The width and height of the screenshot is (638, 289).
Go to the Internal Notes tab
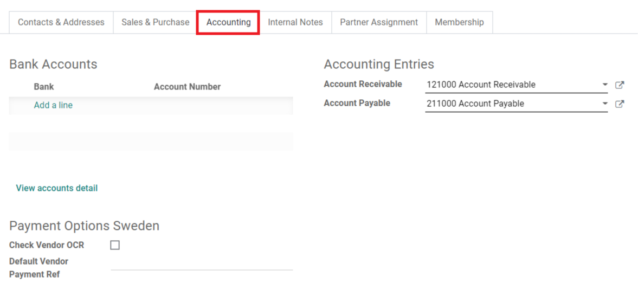[295, 22]
